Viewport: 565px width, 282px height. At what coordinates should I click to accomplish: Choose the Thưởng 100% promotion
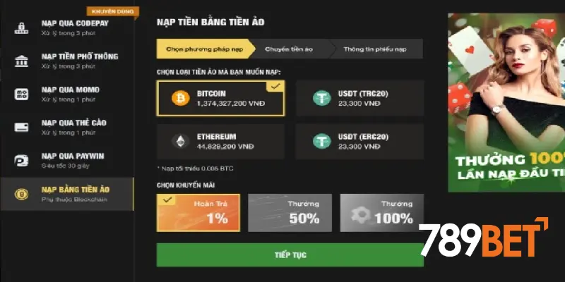click(381, 213)
